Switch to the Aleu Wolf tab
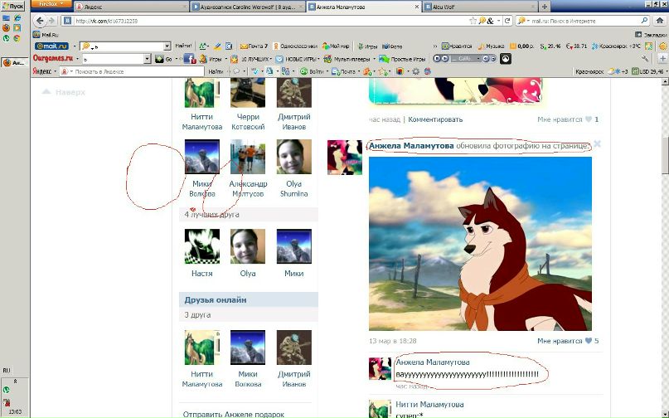 click(480, 7)
